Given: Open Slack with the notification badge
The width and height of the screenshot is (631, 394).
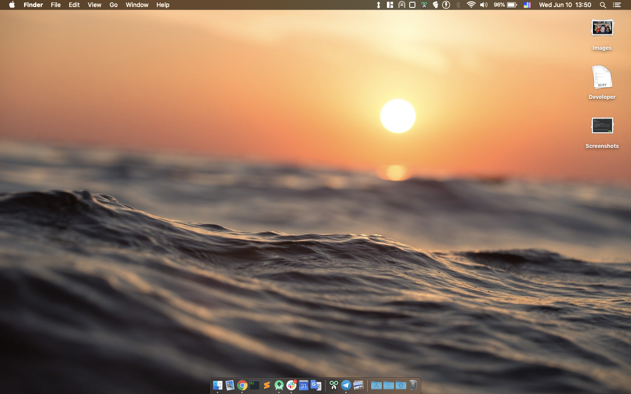Looking at the screenshot, I should pyautogui.click(x=291, y=385).
